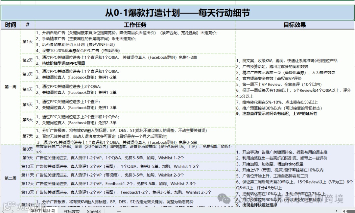This screenshot has width=355, height=213.
Task: Select the # header cell
Action: pos(28,25)
